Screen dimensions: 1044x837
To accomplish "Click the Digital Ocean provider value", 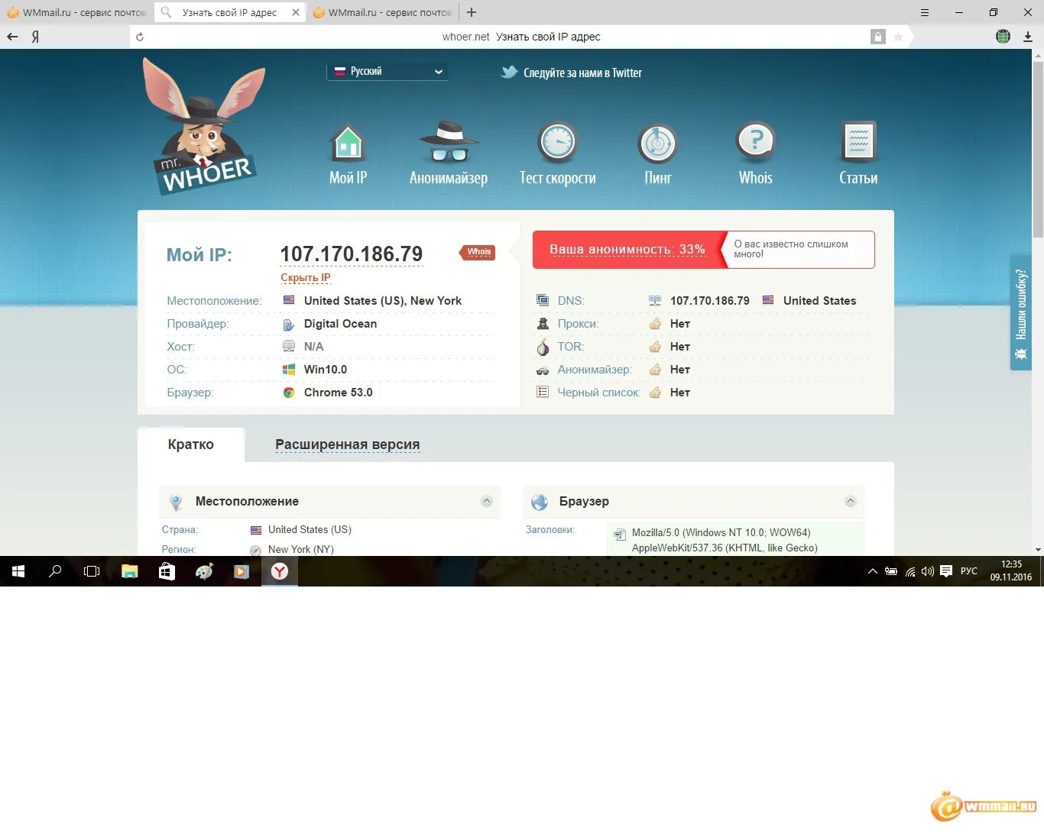I will (x=340, y=324).
